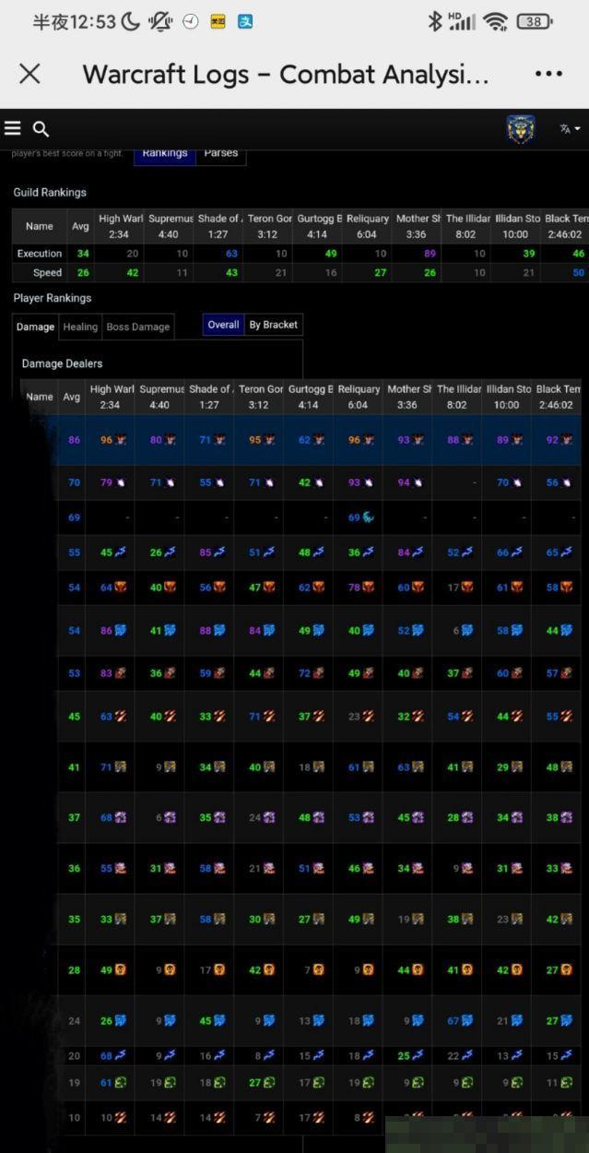Click Illidan Sto 10:00 header in Damage Dealers
Viewport: 589px width, 1153px height.
(x=506, y=397)
